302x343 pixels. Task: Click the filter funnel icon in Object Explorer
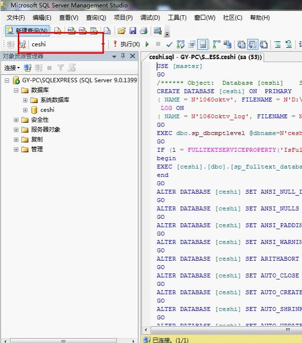coord(60,68)
